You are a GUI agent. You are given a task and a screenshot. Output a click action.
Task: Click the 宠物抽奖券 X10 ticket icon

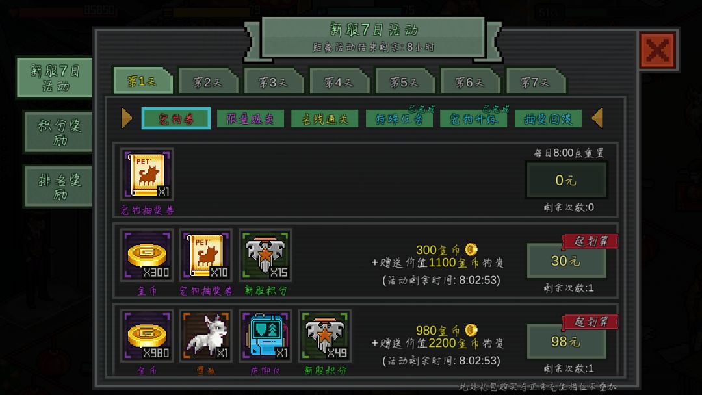point(207,255)
